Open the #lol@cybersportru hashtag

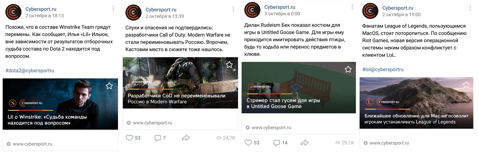pos(383,69)
